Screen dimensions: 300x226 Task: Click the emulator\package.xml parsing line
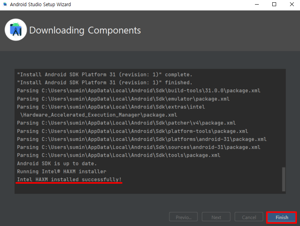(123, 99)
